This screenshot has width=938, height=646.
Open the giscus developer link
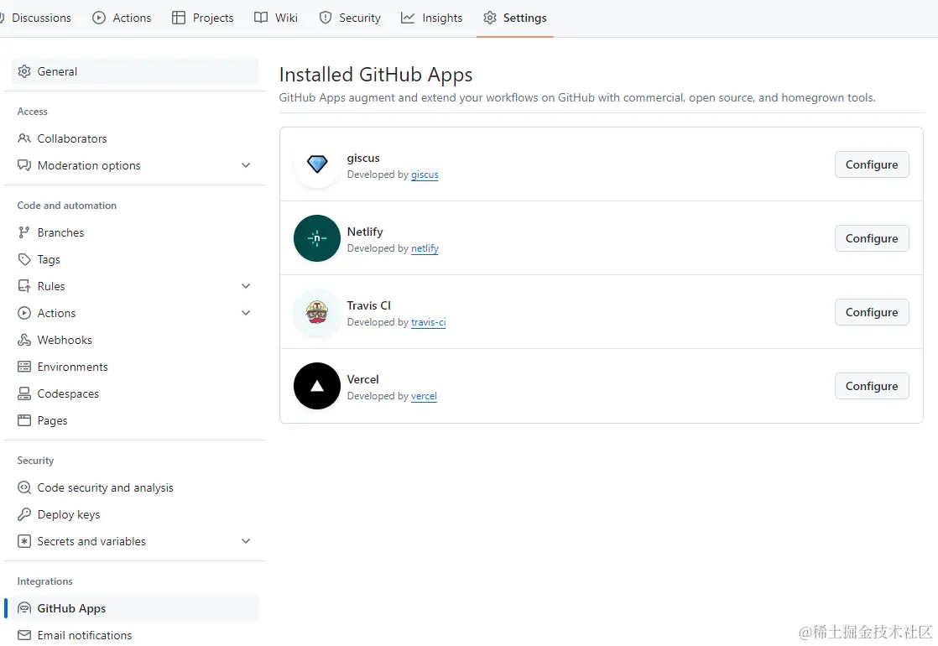[425, 175]
